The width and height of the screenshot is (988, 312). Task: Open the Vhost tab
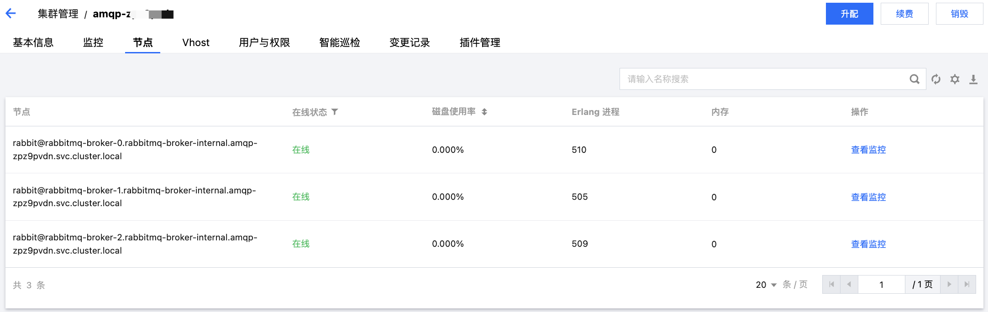(x=196, y=42)
